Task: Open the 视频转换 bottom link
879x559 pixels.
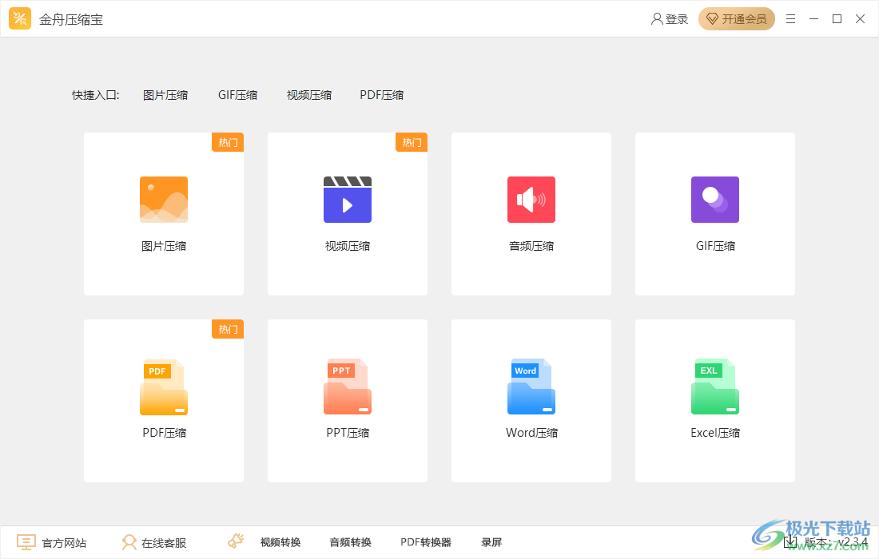Action: [280, 542]
